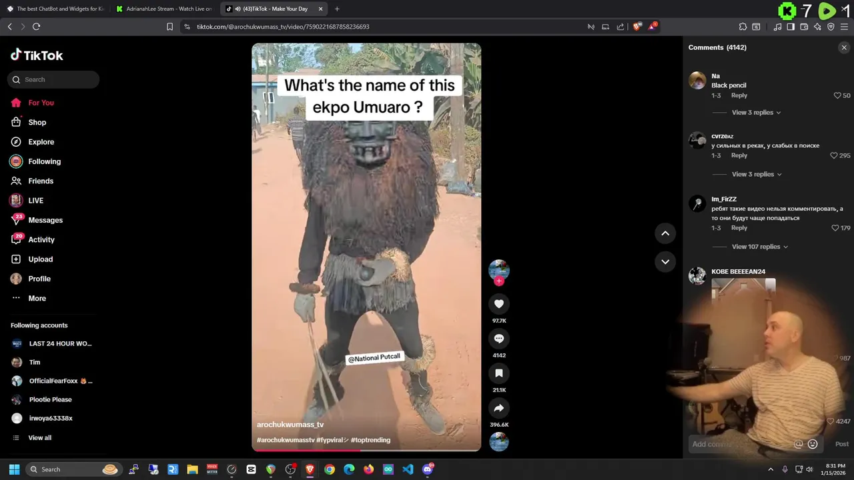Switch to the AdrianahLee Stream tab
Viewport: 854px width, 480px height.
[x=164, y=9]
